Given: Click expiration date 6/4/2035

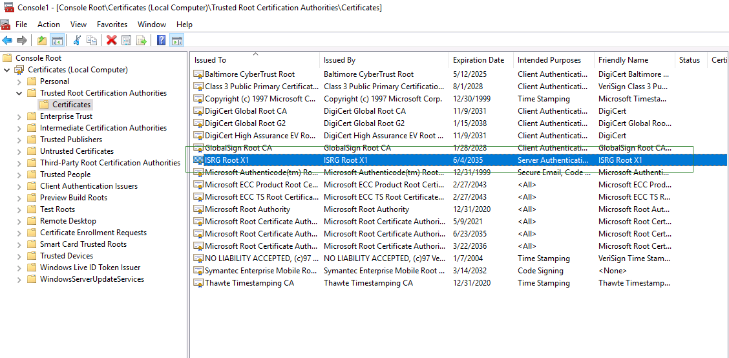Looking at the screenshot, I should [x=468, y=160].
